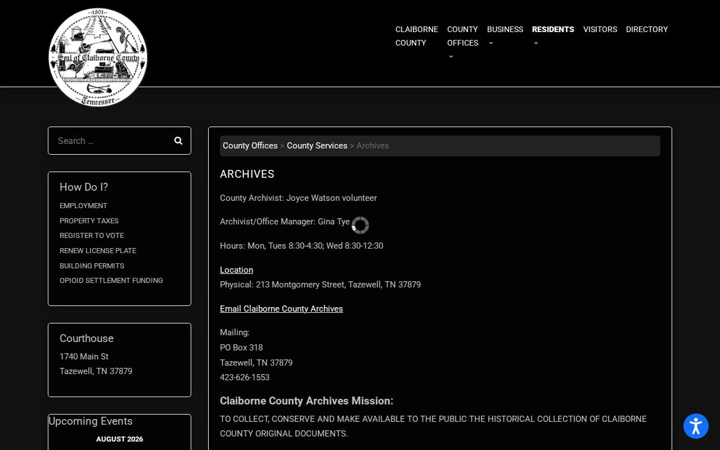This screenshot has width=720, height=450.
Task: Click the AUGUST 2026 calendar header
Action: (119, 439)
